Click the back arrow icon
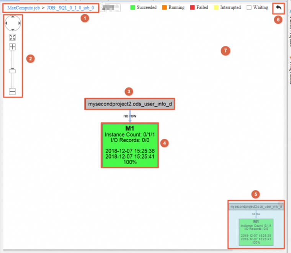This screenshot has height=253, width=291. pyautogui.click(x=278, y=8)
